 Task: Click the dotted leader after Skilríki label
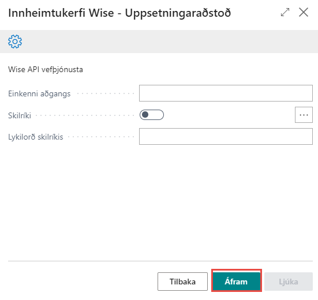pyautogui.click(x=85, y=115)
